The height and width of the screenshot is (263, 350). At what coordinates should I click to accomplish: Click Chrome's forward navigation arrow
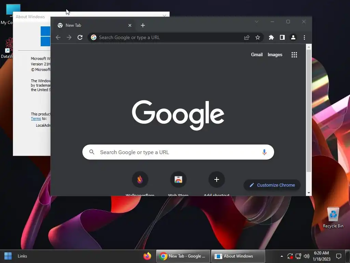69,37
